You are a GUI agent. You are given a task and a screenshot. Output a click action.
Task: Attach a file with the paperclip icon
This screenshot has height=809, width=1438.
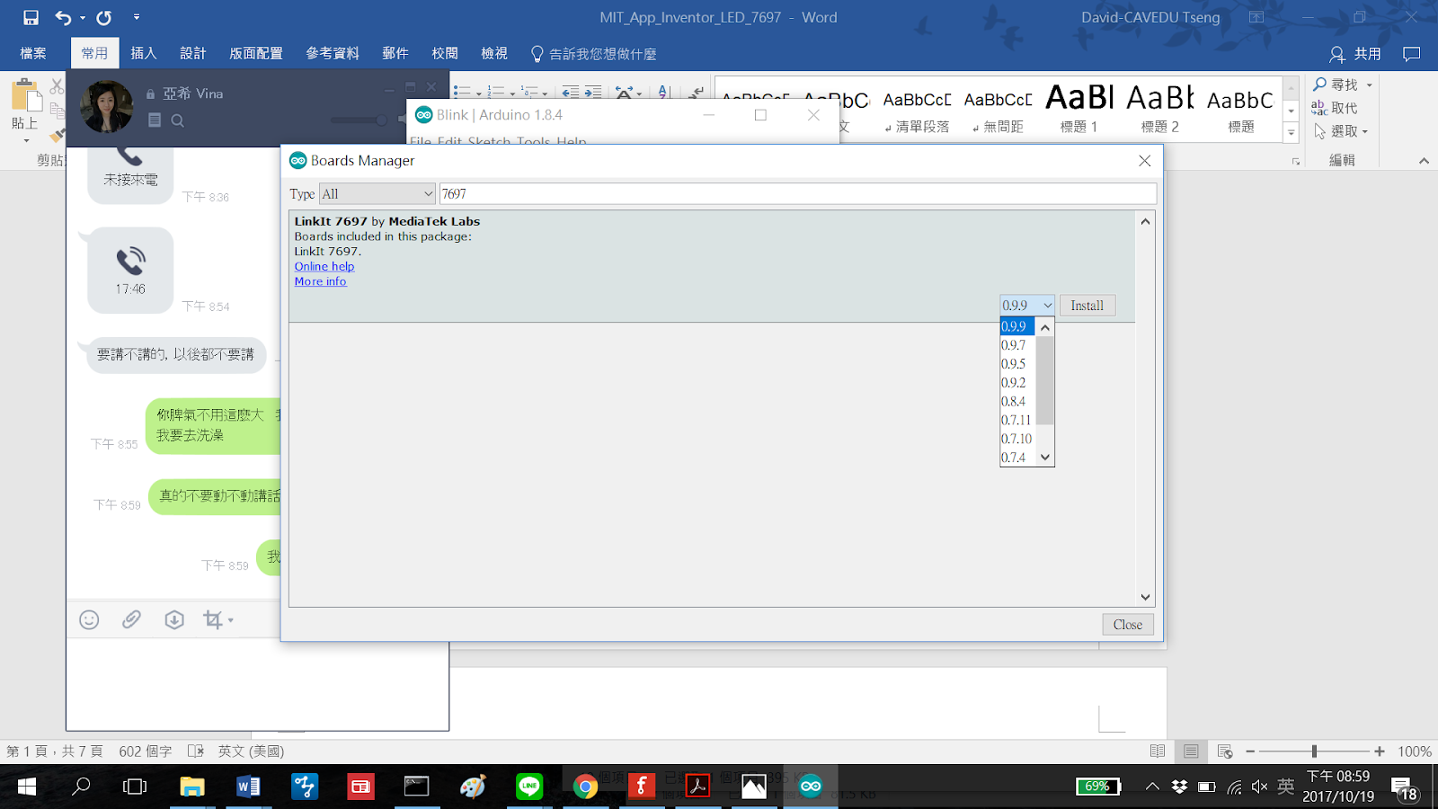pos(131,619)
